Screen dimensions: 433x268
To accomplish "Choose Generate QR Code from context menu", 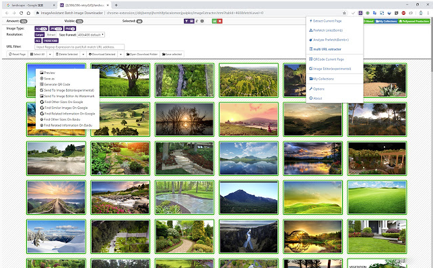I will pos(55,84).
